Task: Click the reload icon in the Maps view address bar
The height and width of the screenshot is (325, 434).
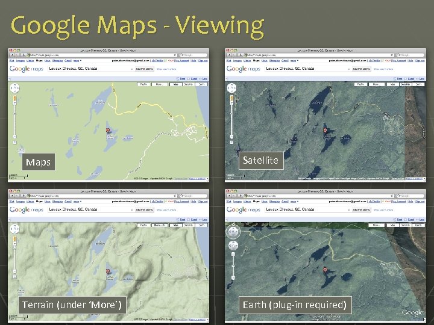Action: pyautogui.click(x=175, y=55)
